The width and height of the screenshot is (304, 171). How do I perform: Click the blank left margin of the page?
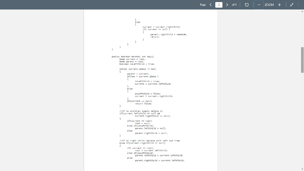(95, 89)
